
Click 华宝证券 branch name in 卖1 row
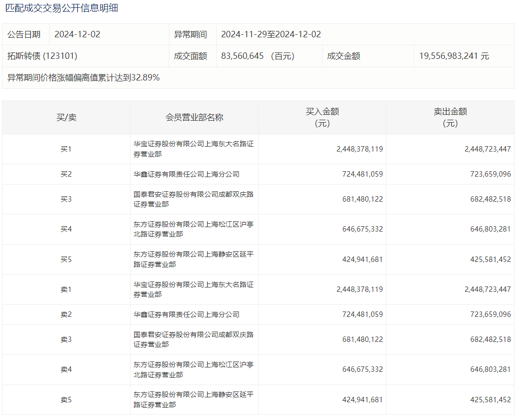pyautogui.click(x=193, y=289)
